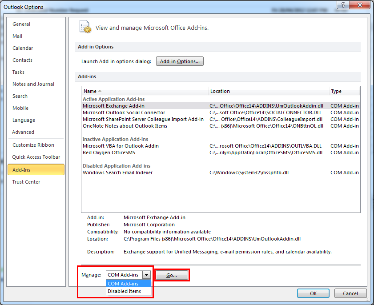Sort add-ins by Name column header

145,91
